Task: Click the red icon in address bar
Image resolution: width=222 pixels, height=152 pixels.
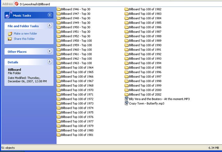Action: 16,4
